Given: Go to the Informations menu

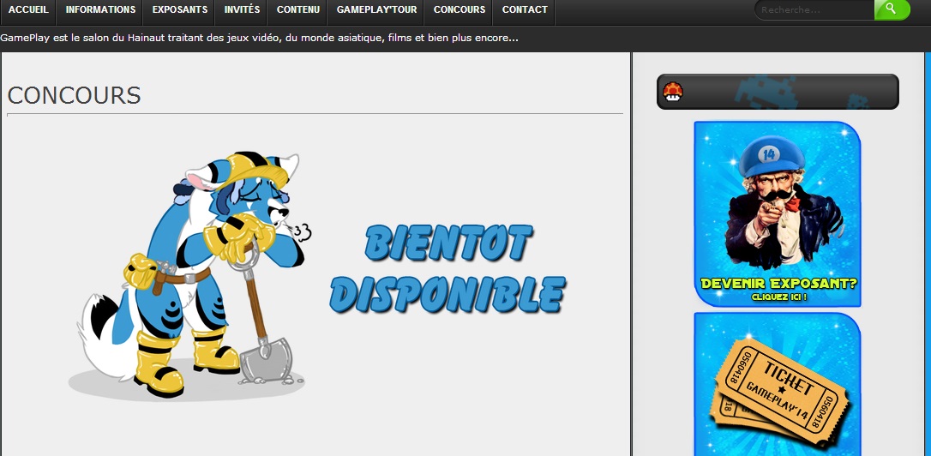Looking at the screenshot, I should 100,10.
